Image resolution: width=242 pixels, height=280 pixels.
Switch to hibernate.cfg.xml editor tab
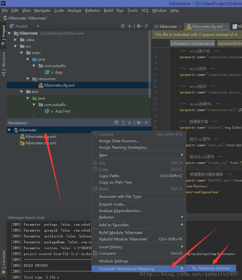(x=207, y=27)
